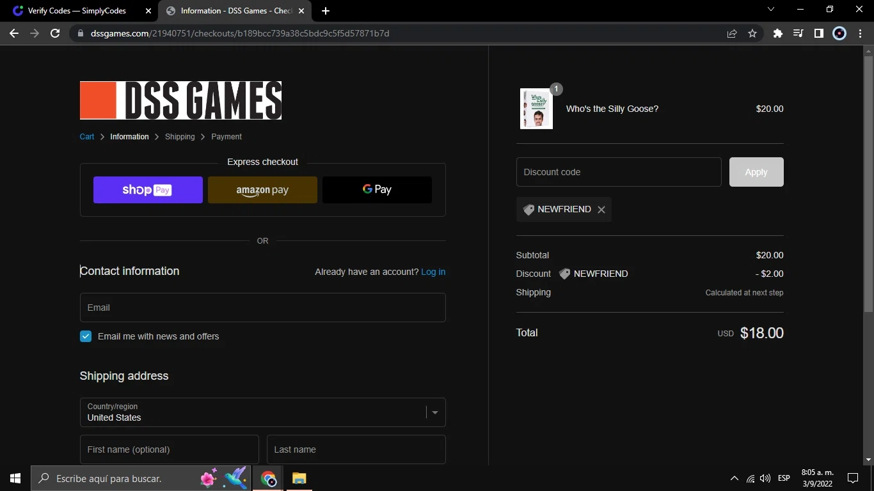Click the lock icon in address bar

80,33
